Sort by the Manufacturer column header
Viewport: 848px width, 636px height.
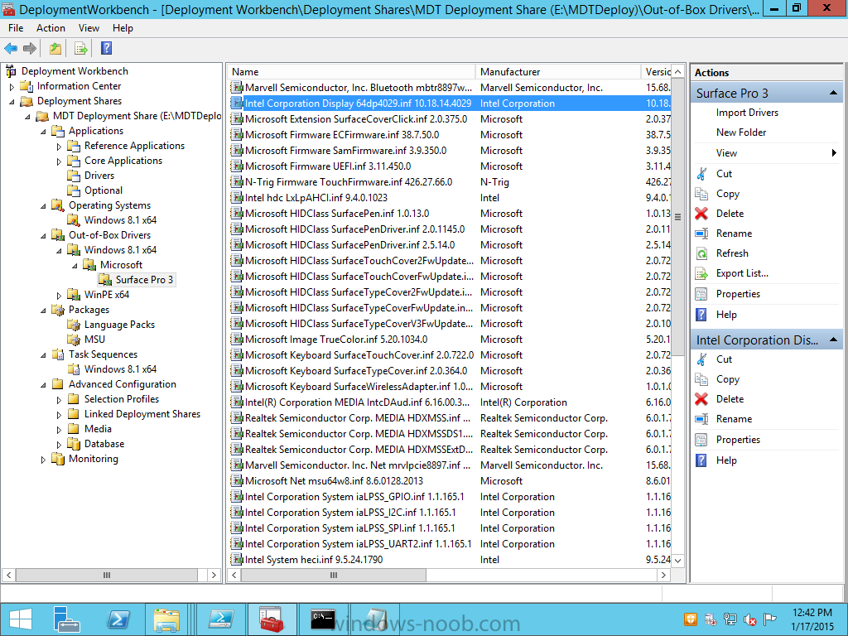558,72
